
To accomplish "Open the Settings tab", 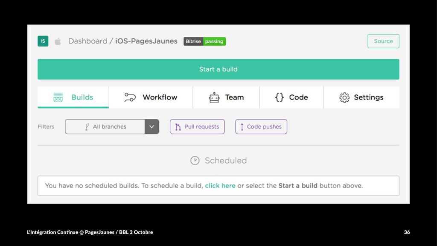I will pos(361,97).
